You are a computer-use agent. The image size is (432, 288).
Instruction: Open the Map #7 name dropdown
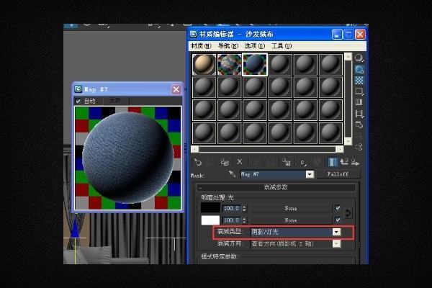(310, 174)
